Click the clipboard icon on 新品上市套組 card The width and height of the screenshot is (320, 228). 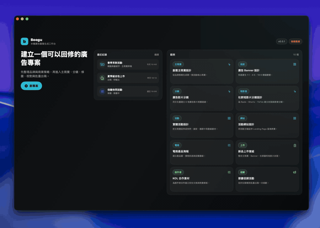point(295,145)
